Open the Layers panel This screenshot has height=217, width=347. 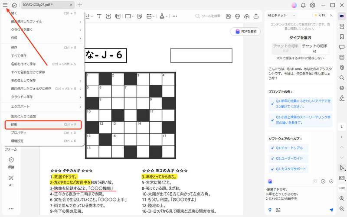(342, 88)
